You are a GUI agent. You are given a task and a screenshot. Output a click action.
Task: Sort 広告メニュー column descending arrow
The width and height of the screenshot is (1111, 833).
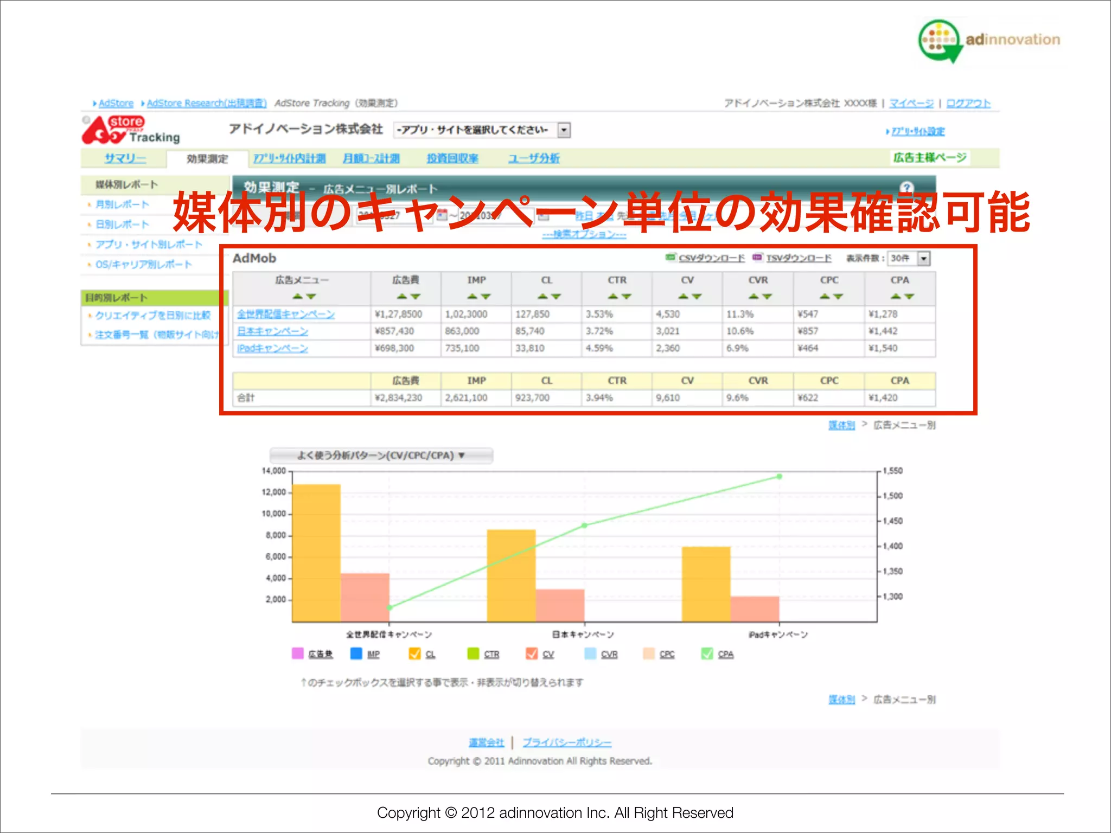click(x=311, y=296)
